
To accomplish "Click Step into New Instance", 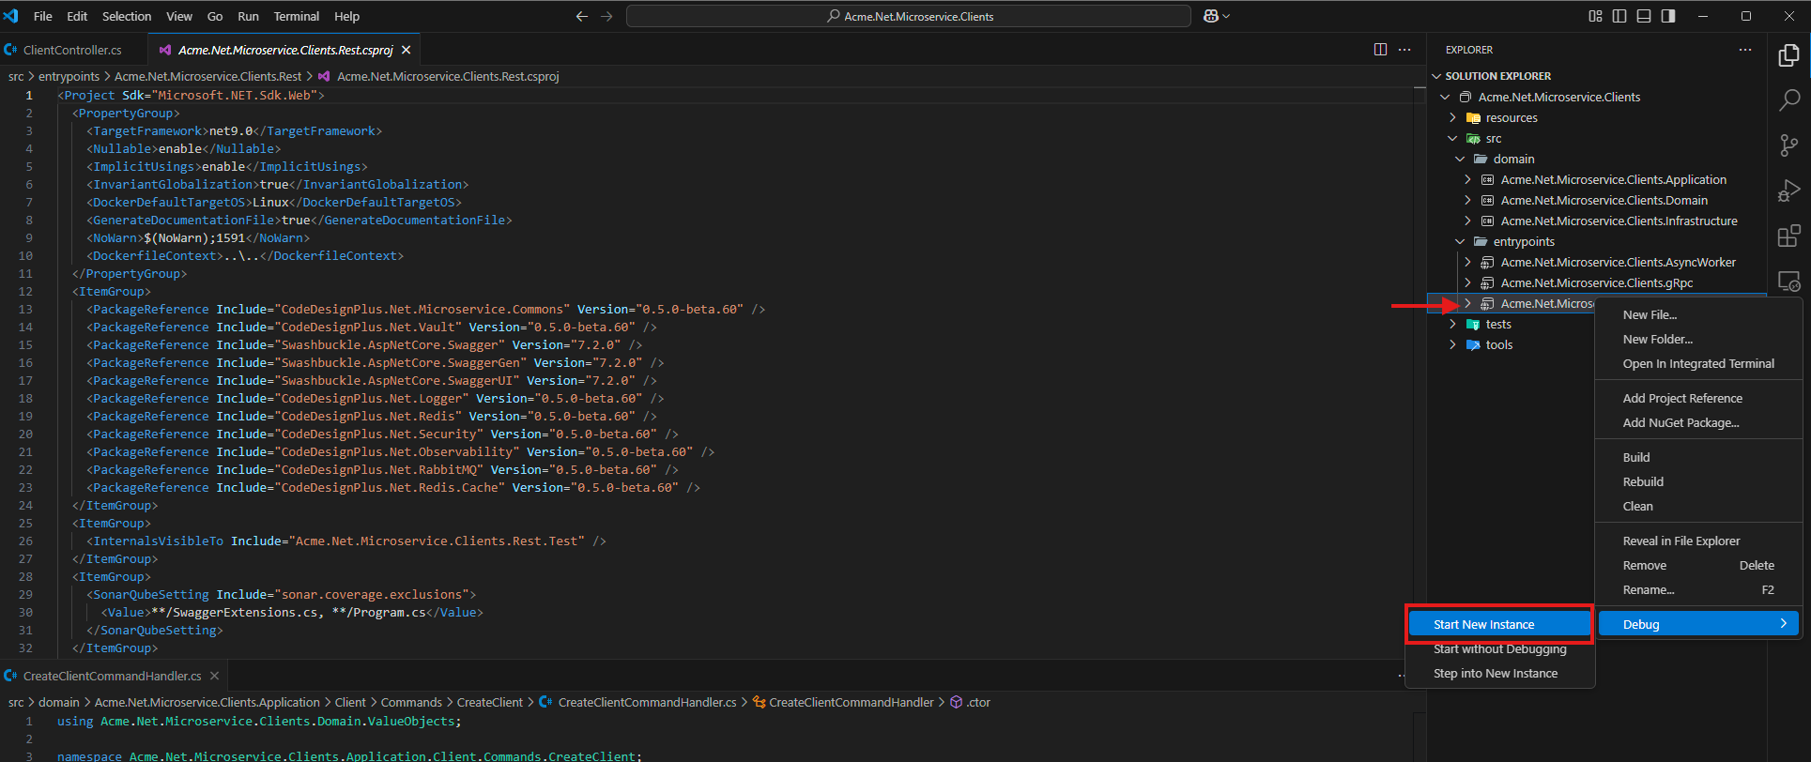I will tap(1499, 673).
